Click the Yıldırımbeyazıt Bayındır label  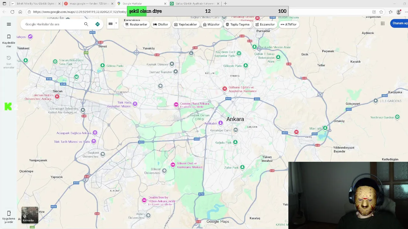pos(344,149)
